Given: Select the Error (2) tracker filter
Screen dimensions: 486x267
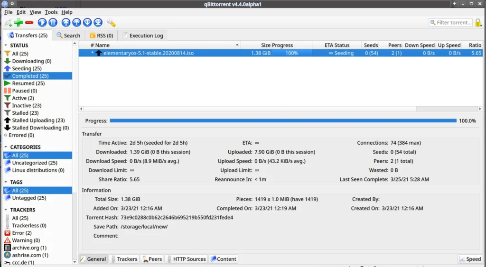Looking at the screenshot, I should point(37,233).
